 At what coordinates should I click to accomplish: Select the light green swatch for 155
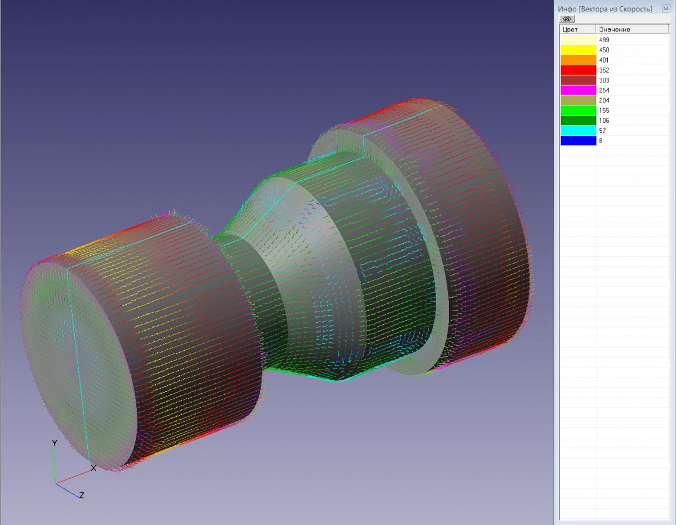[x=578, y=110]
